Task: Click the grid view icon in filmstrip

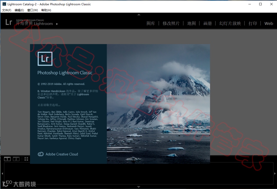Action: click(x=26, y=159)
